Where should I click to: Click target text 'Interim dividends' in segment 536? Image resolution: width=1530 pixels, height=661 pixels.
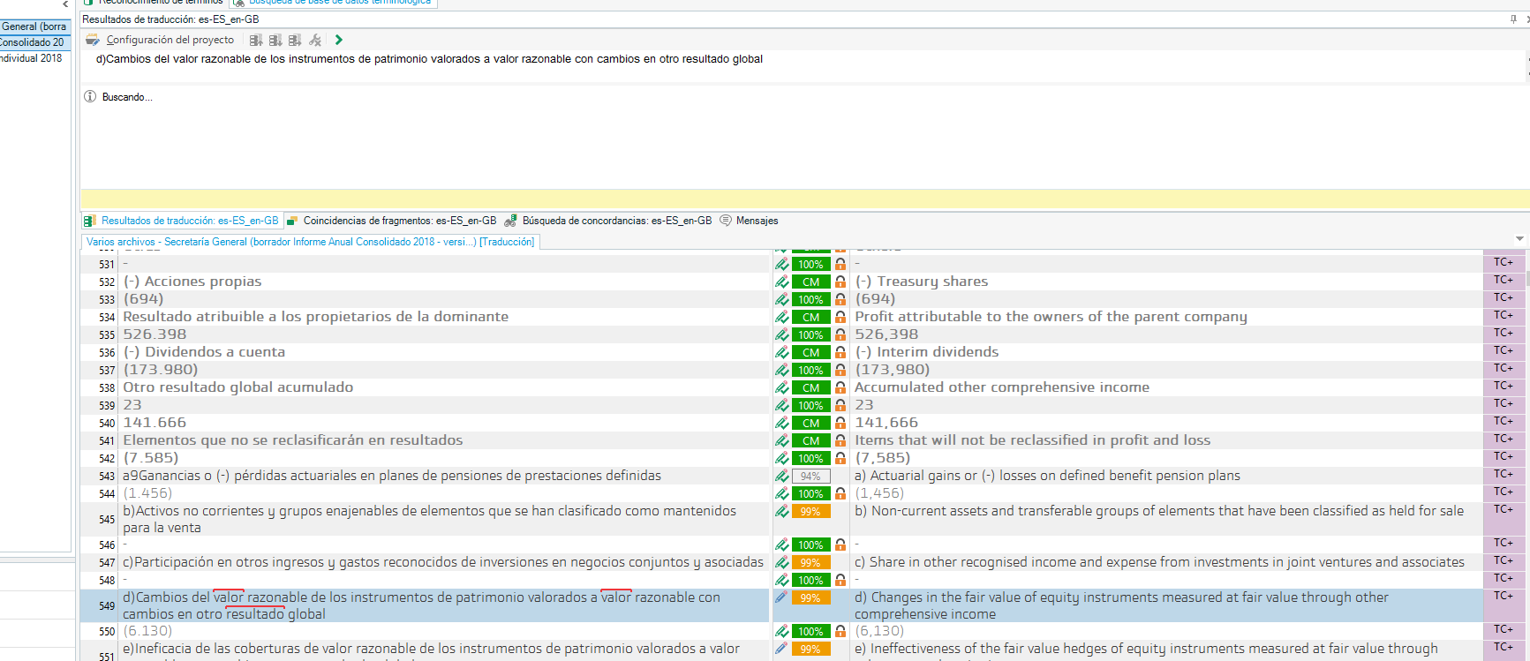[937, 352]
